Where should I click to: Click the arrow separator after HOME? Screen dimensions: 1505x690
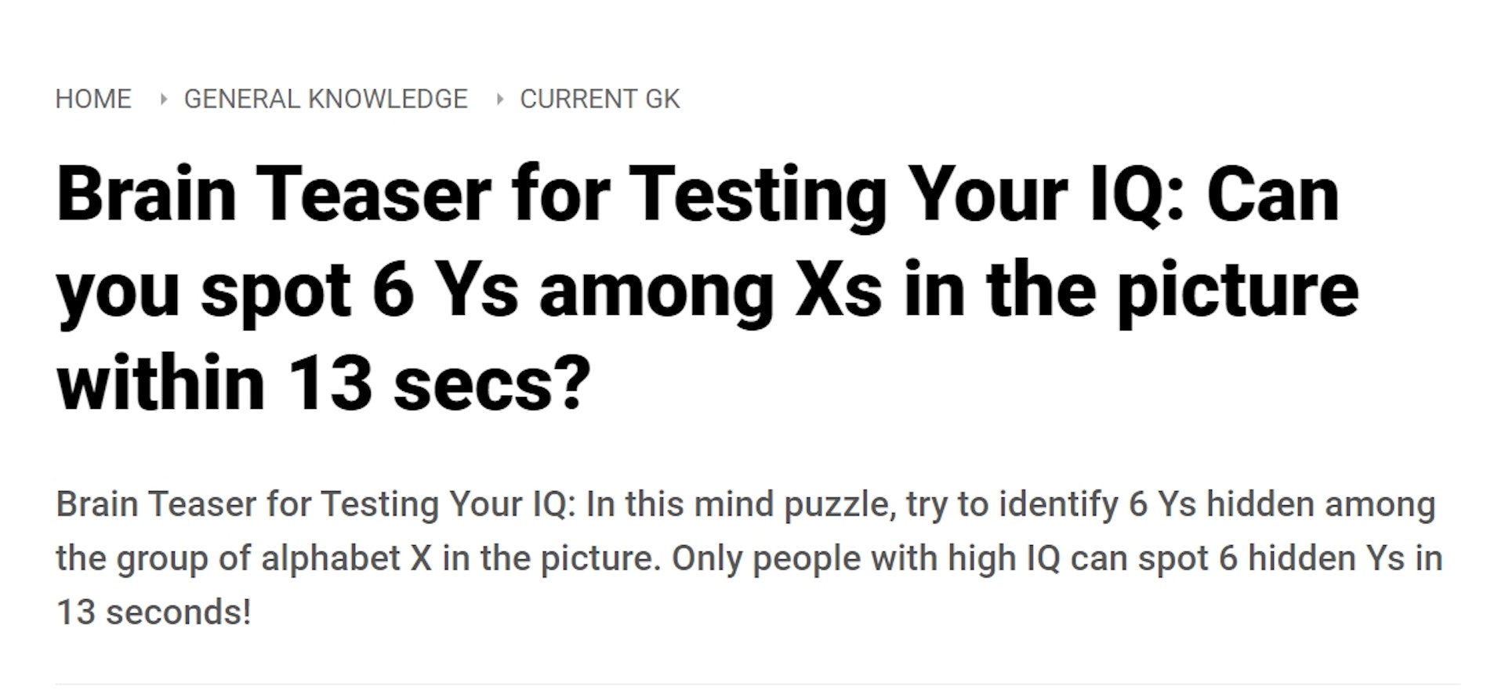coord(163,99)
